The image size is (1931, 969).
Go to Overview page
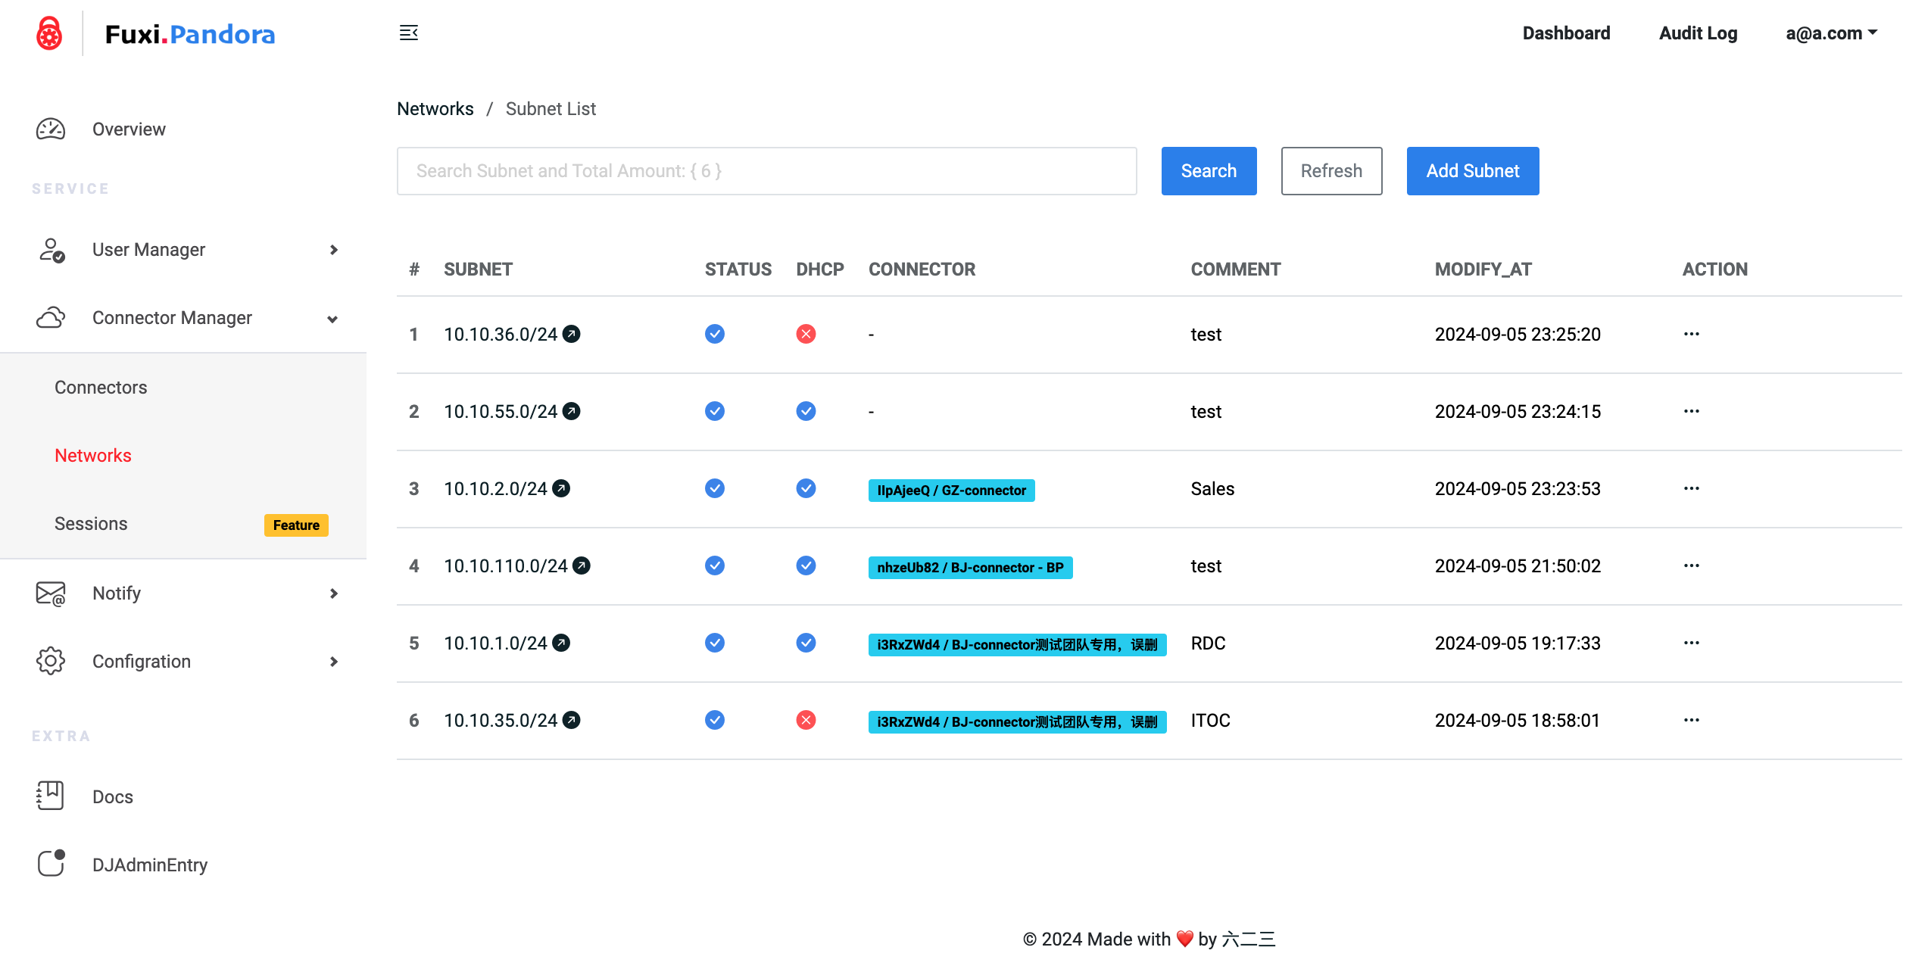coord(129,129)
